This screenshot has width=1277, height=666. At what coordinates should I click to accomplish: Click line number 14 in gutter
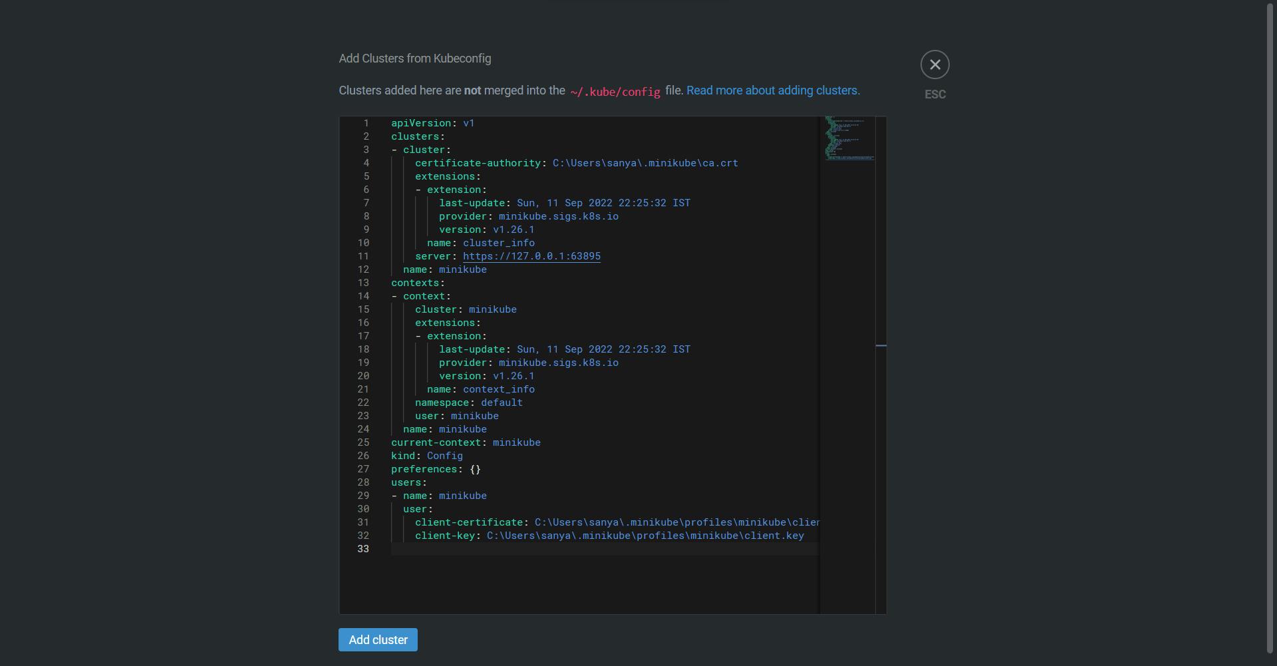363,296
